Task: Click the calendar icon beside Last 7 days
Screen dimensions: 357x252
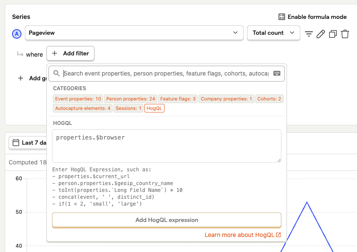Action: click(x=16, y=143)
